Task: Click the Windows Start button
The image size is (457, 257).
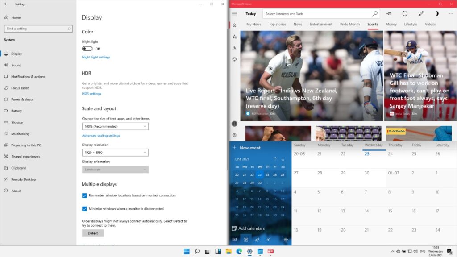Action: pyautogui.click(x=187, y=251)
